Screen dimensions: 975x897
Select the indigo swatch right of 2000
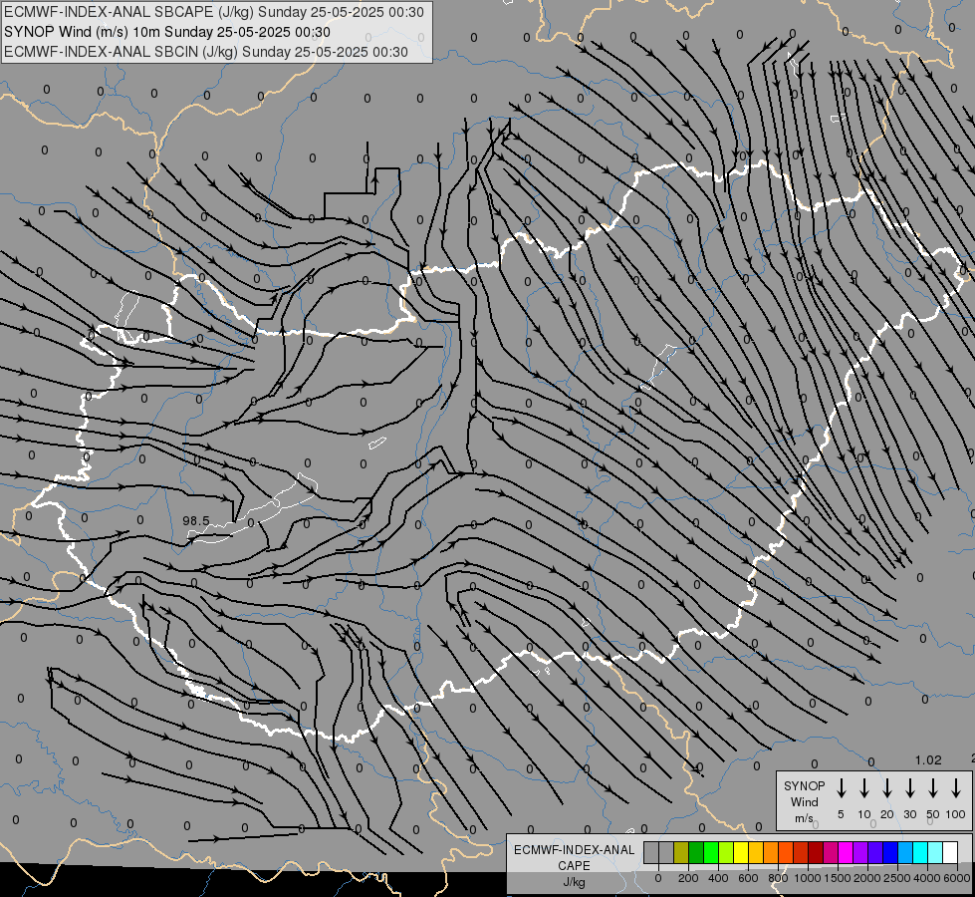[x=875, y=852]
